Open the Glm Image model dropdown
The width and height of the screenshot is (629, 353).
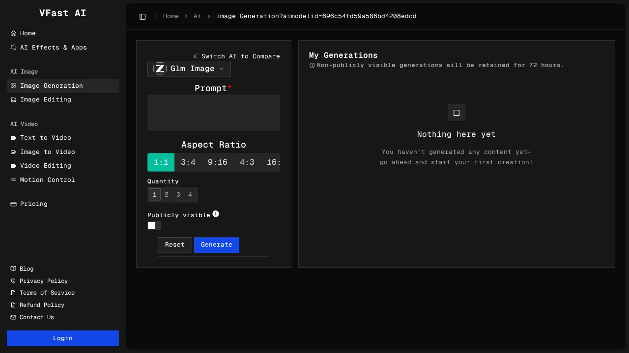(189, 69)
